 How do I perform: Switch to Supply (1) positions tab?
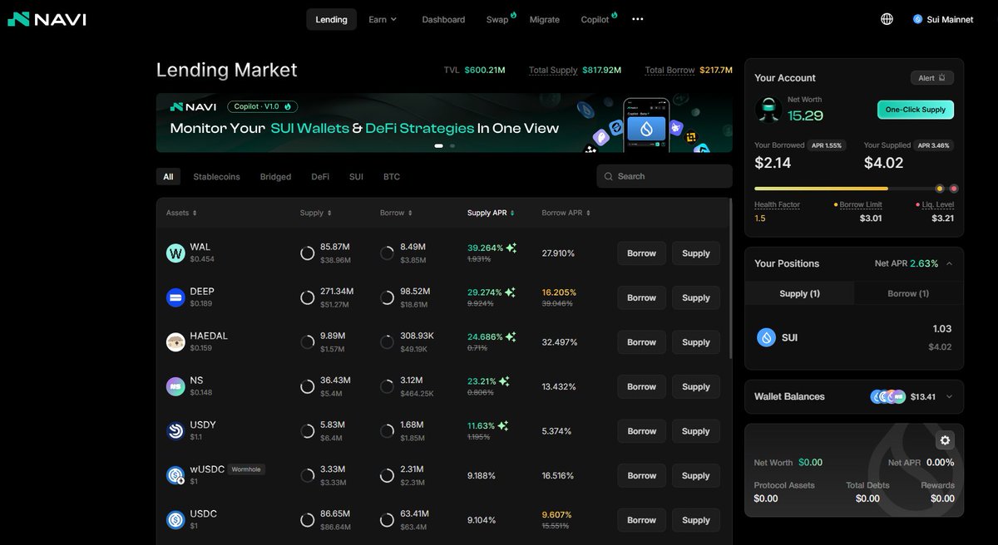799,293
